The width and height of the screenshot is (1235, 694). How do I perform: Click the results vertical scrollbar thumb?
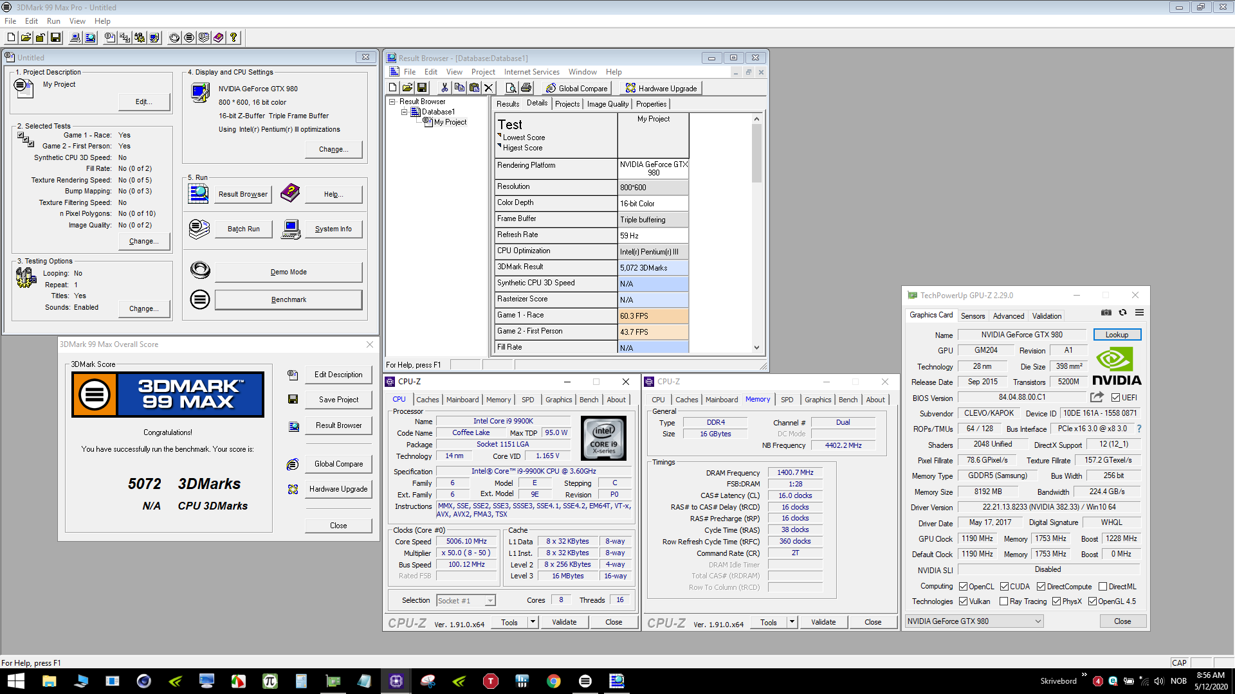pyautogui.click(x=756, y=154)
